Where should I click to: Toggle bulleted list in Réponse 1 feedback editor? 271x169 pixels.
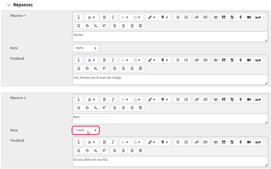coord(178,60)
